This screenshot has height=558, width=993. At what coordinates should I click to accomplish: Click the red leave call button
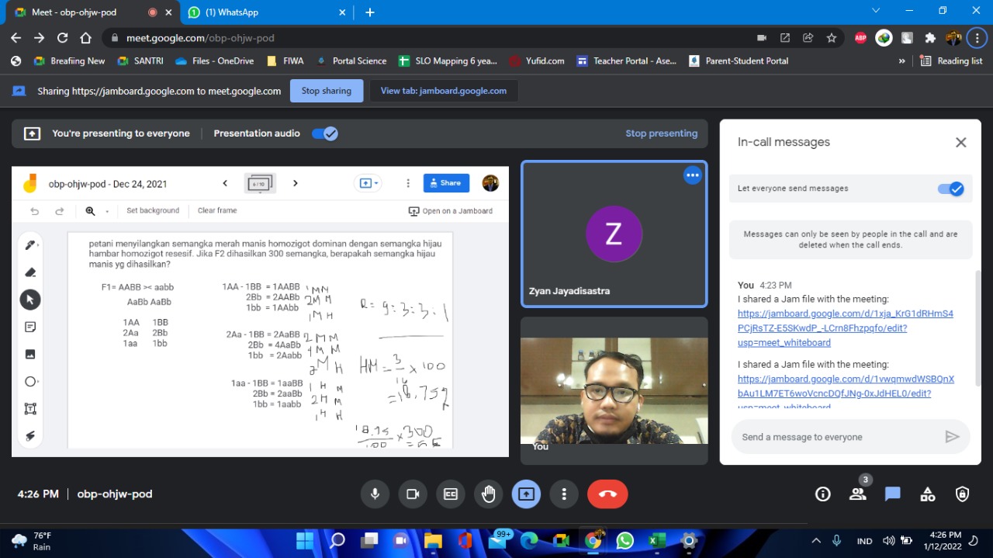(607, 494)
